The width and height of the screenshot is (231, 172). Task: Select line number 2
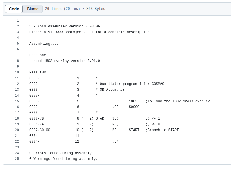tap(18, 26)
